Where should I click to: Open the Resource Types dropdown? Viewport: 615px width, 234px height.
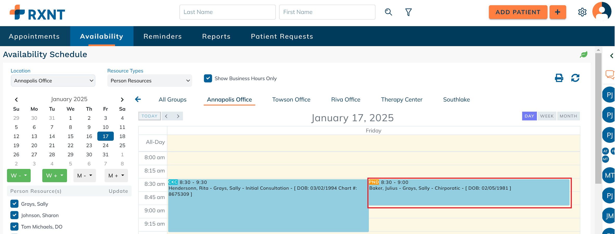coord(150,81)
